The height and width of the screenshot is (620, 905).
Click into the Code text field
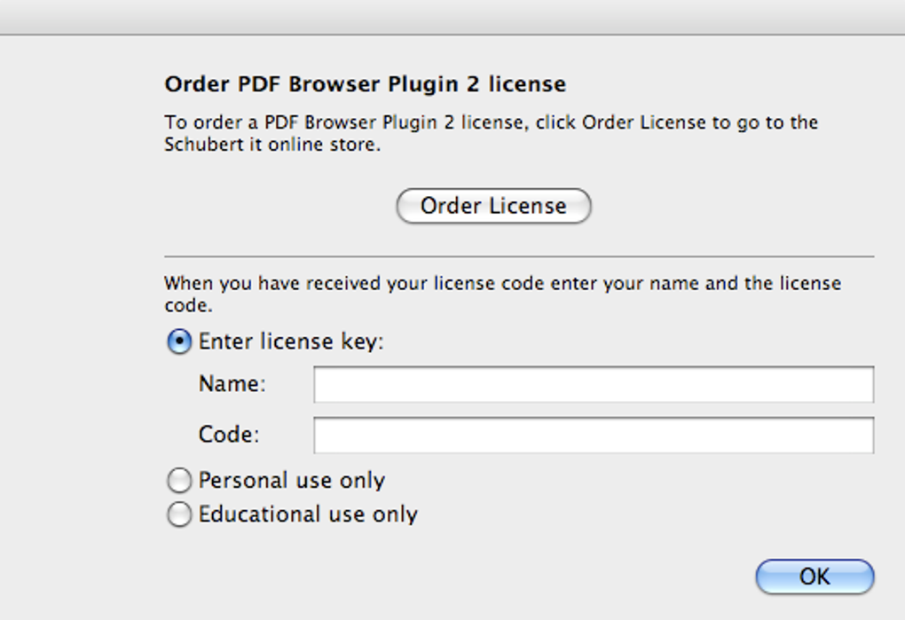pos(593,436)
